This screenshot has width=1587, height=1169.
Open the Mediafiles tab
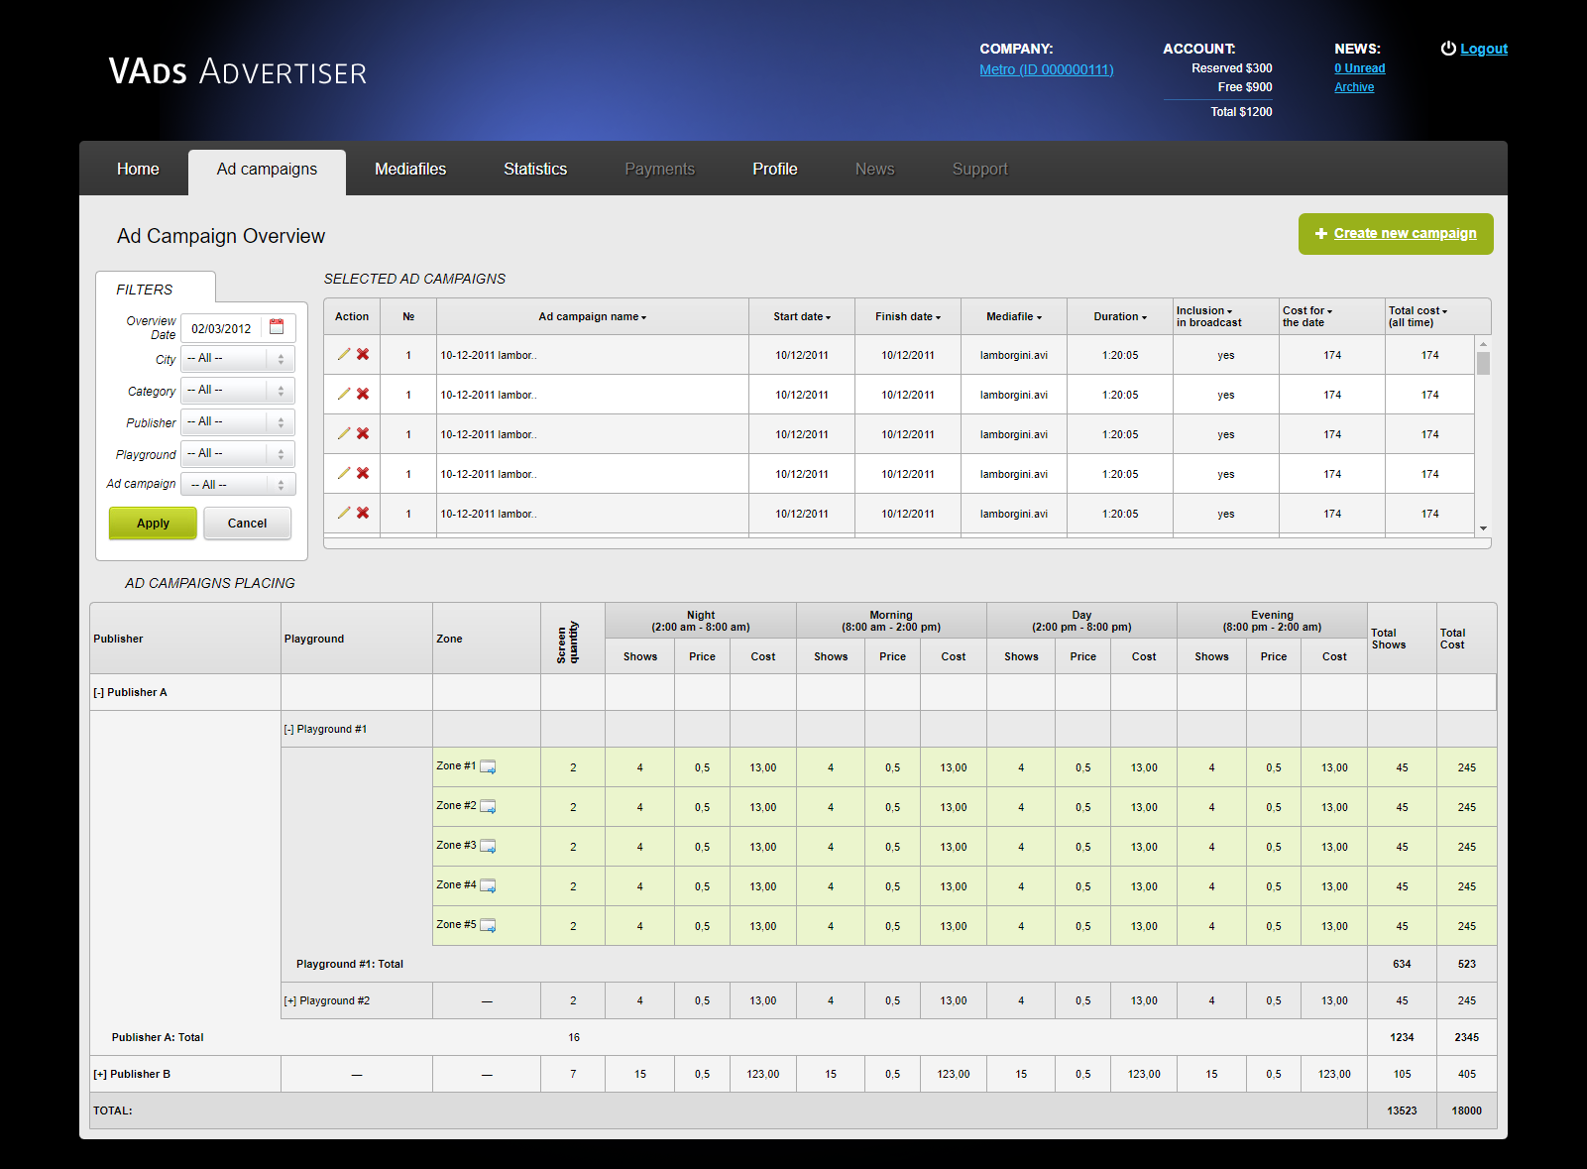coord(410,169)
